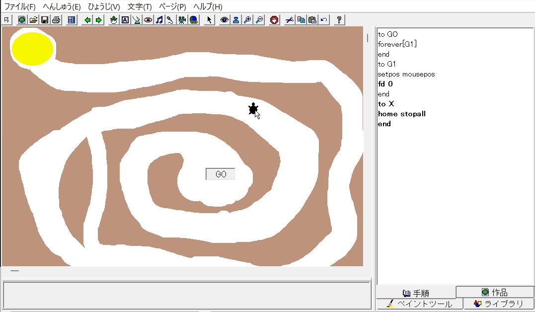Create a button with the button icon
This screenshot has height=312, width=535.
(148, 20)
